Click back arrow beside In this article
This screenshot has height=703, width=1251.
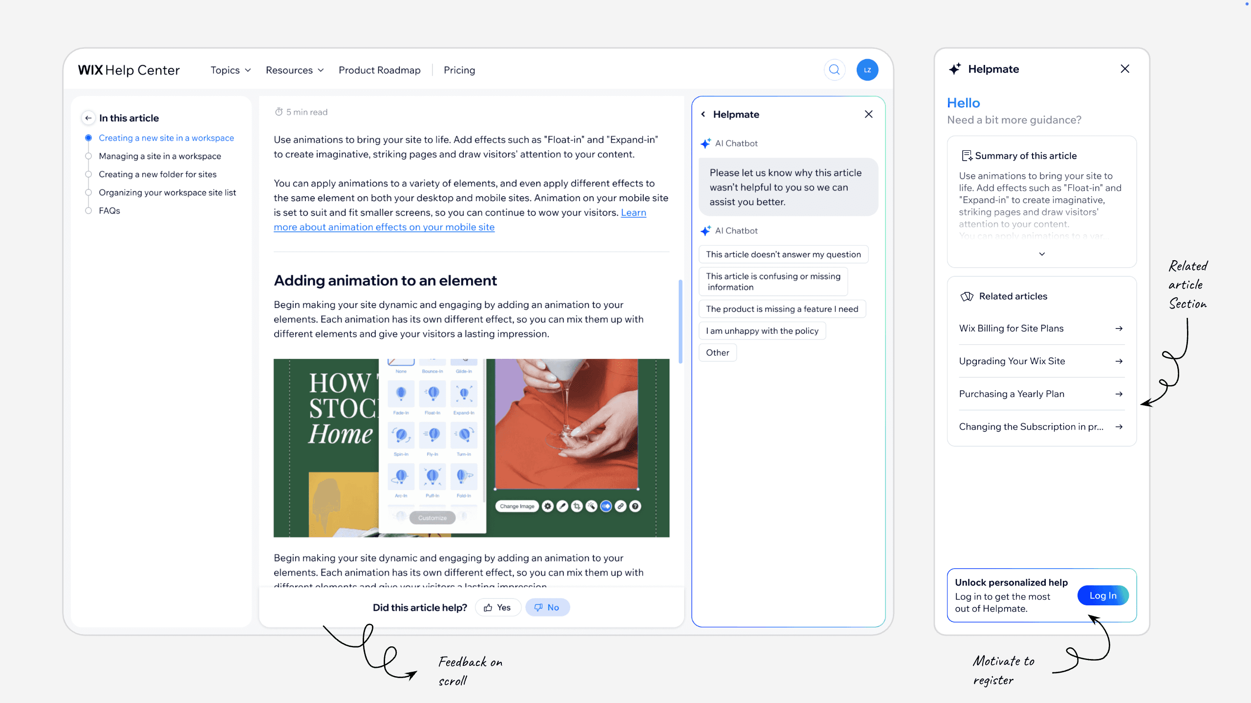tap(88, 118)
